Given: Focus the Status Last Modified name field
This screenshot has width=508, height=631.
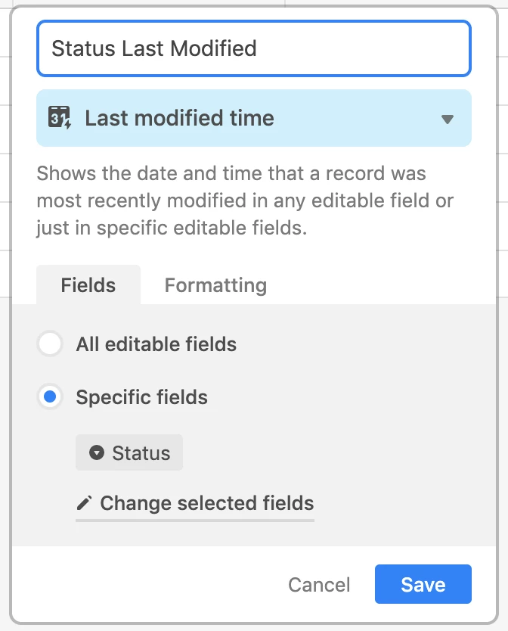Looking at the screenshot, I should [x=254, y=48].
